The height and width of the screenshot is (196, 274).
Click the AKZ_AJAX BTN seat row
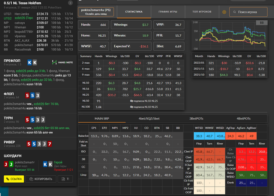pos(38,41)
